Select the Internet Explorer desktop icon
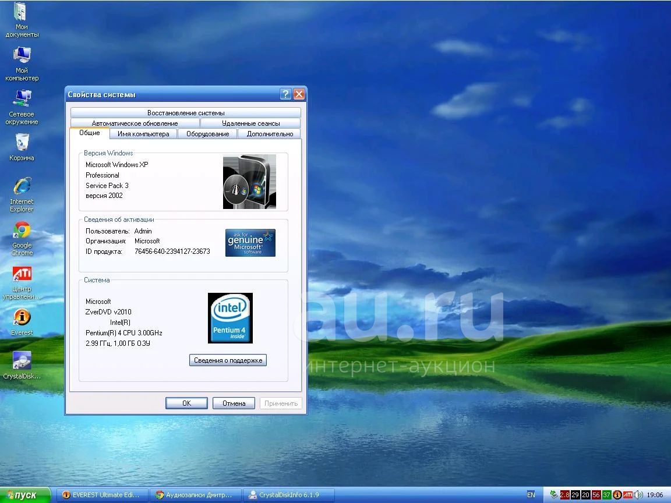 [x=22, y=194]
